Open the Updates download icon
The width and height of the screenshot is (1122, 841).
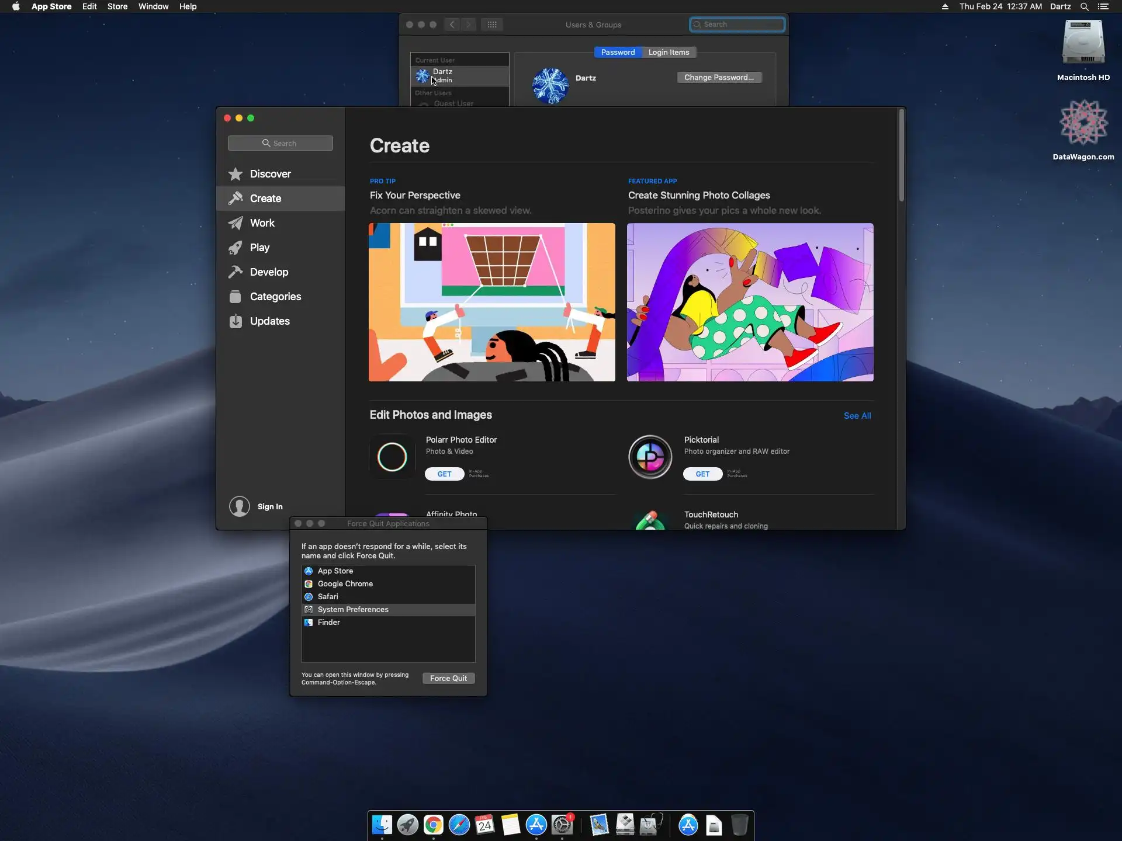click(x=236, y=321)
